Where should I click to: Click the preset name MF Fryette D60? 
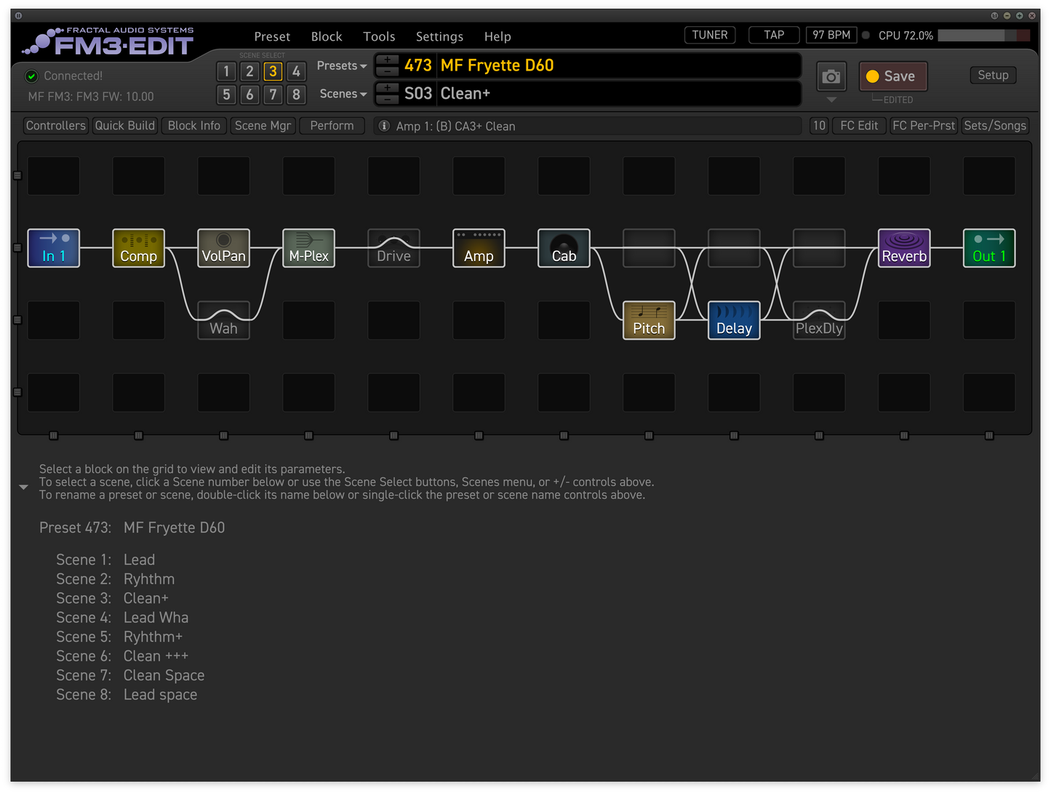tap(497, 65)
